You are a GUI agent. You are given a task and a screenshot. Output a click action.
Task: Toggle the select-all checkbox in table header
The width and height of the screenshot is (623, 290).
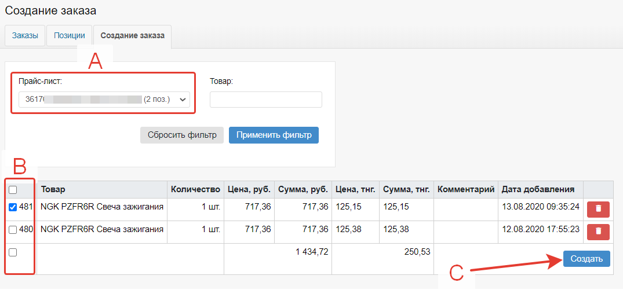coord(13,190)
